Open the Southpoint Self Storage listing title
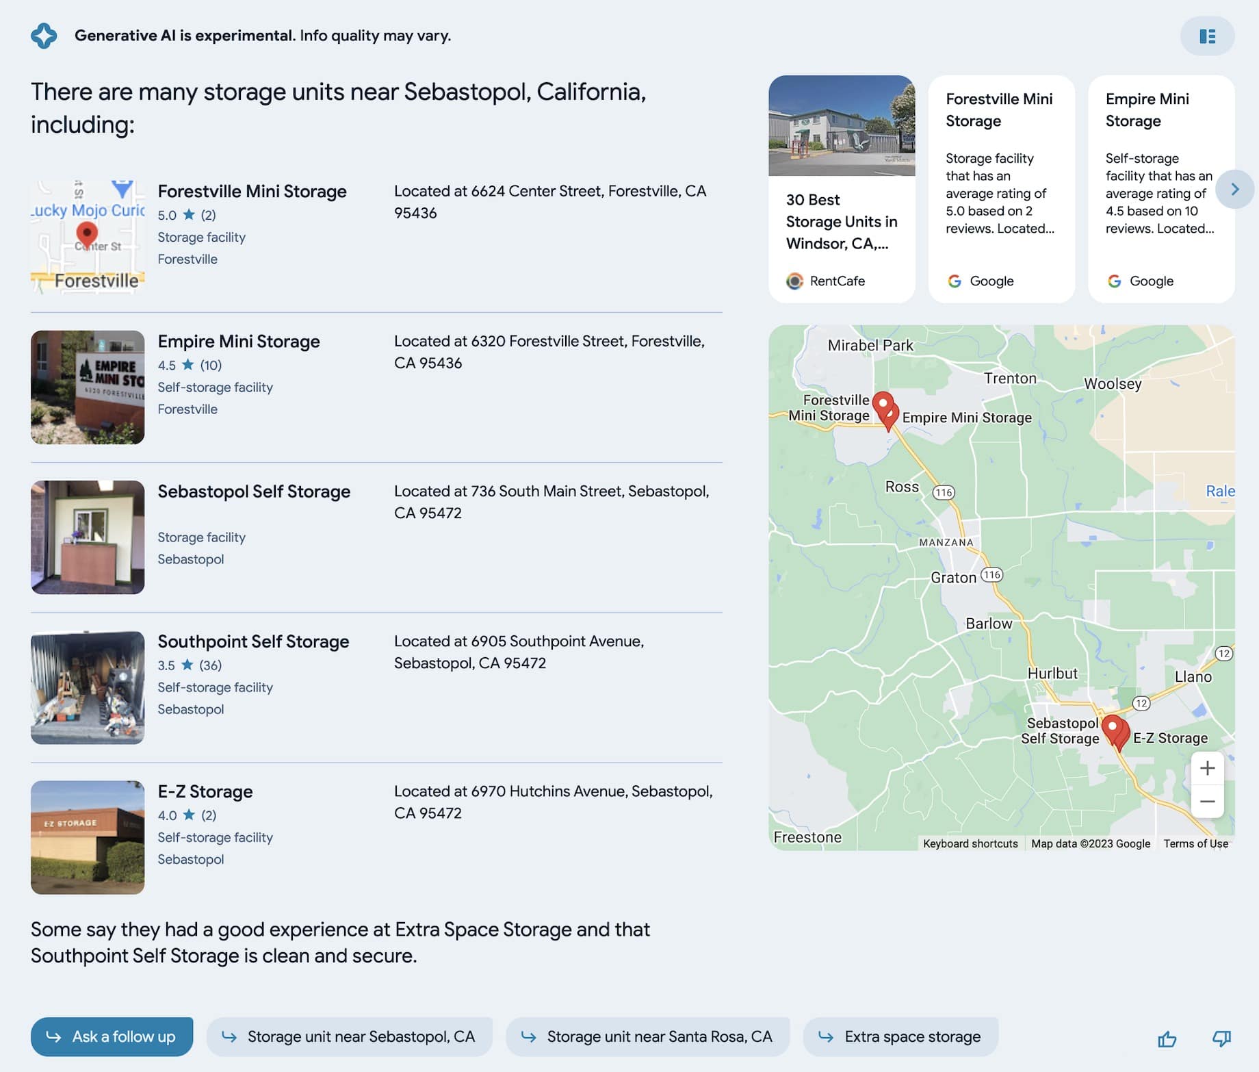The width and height of the screenshot is (1259, 1072). pyautogui.click(x=253, y=641)
